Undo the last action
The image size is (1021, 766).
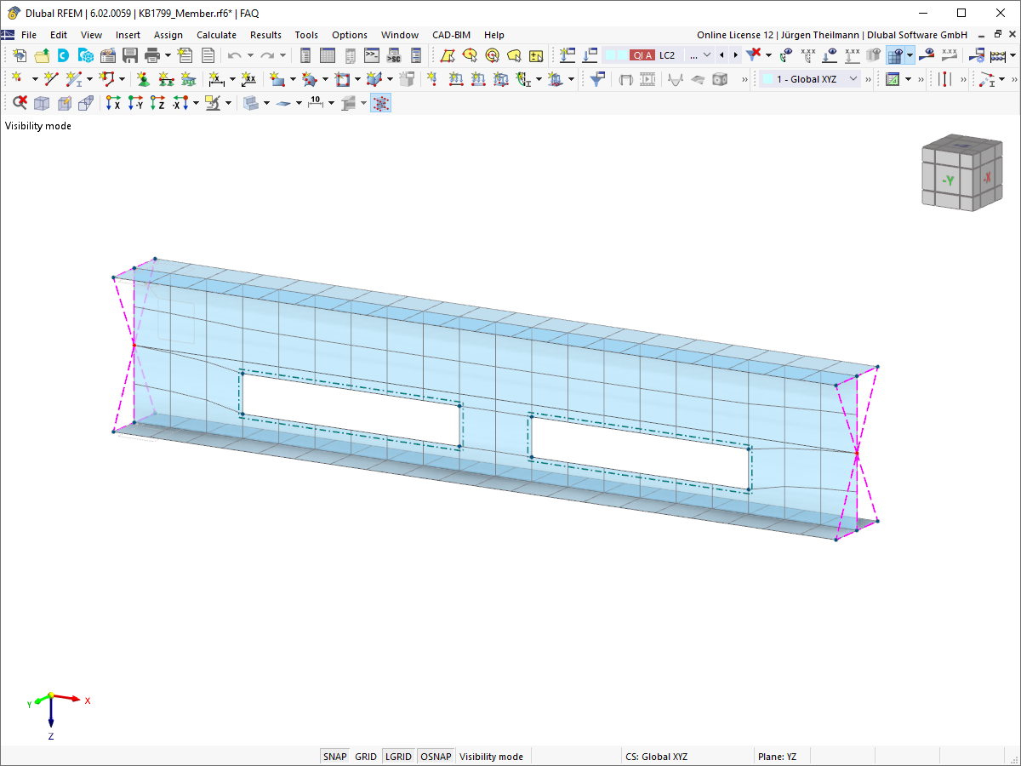pyautogui.click(x=234, y=55)
